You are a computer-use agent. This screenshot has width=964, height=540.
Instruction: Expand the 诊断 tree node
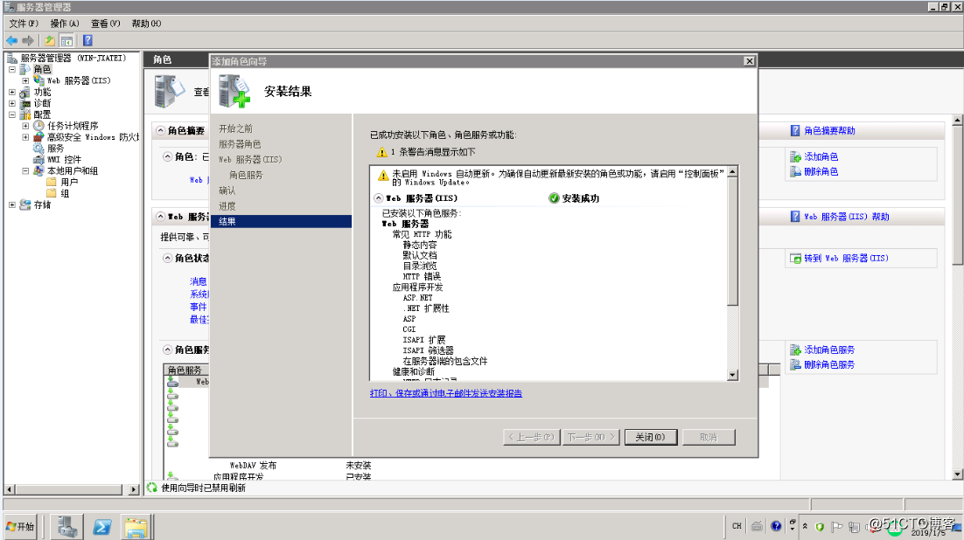point(11,103)
